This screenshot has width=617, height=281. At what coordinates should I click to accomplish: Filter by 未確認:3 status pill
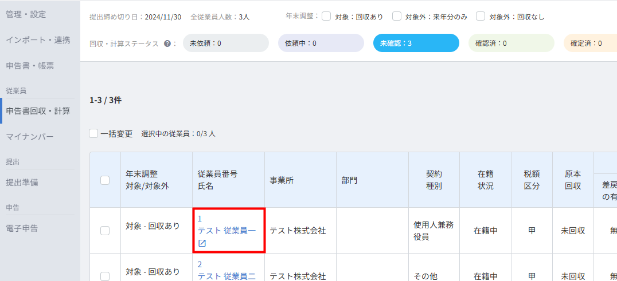pyautogui.click(x=416, y=43)
